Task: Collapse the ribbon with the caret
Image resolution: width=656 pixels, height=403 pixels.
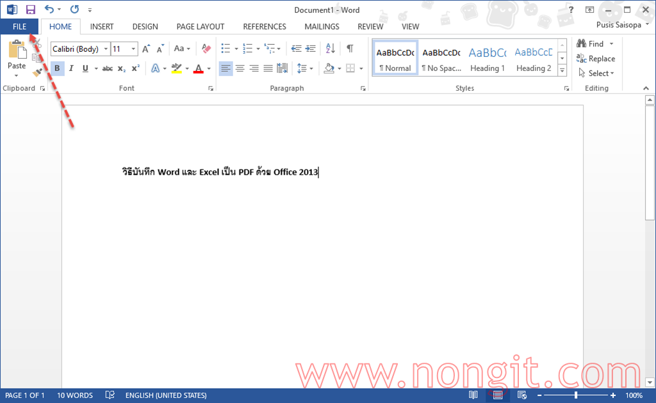Action: 646,88
